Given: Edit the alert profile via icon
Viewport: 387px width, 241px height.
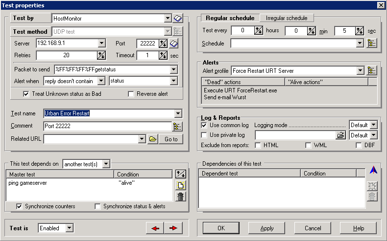Looking at the screenshot, I should 372,71.
